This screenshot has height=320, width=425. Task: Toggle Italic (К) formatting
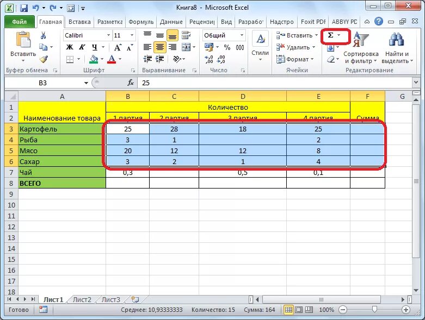coord(82,47)
